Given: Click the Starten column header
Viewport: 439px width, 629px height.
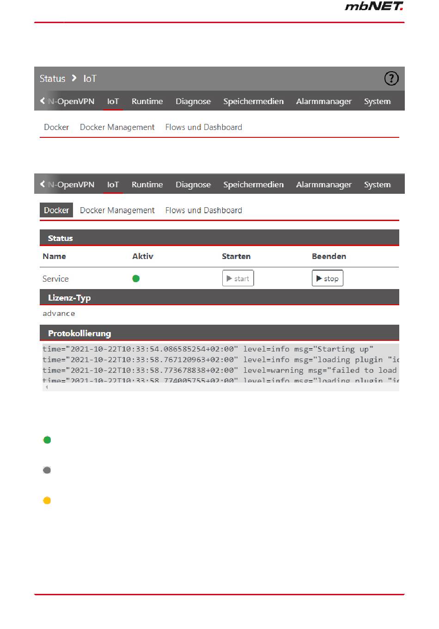Looking at the screenshot, I should [x=236, y=256].
